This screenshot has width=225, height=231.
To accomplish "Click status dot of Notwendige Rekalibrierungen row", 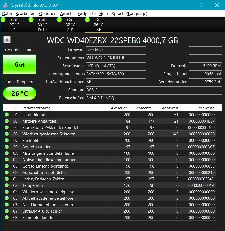I will [x=7, y=160].
